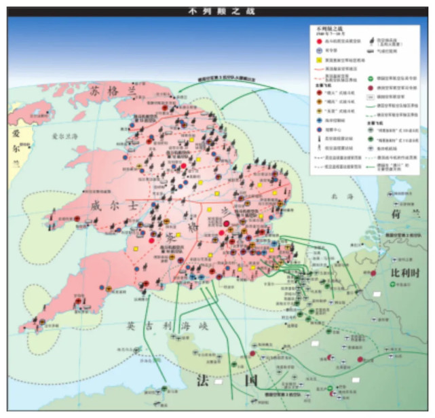Click the solid green line legend sample

(x=371, y=107)
